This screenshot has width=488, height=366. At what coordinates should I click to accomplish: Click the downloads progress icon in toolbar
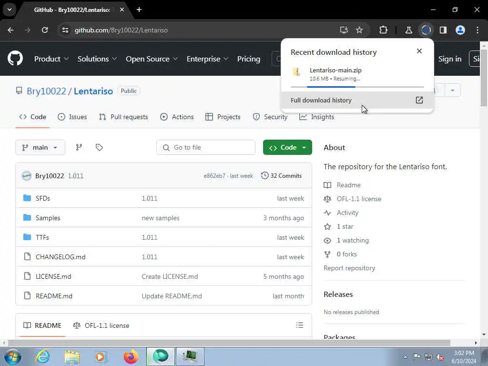pyautogui.click(x=426, y=30)
